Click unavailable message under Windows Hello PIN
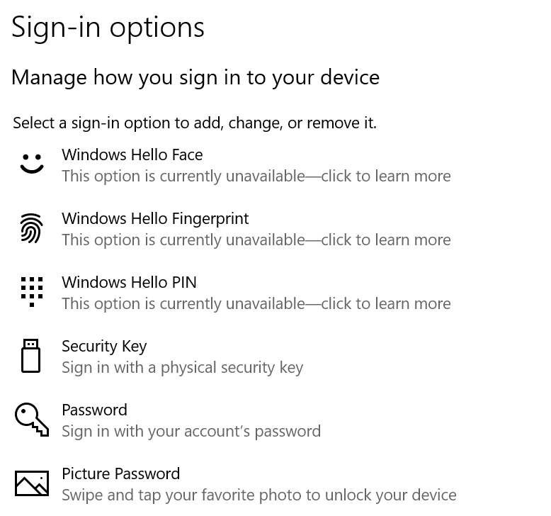551x516 pixels. [x=256, y=303]
